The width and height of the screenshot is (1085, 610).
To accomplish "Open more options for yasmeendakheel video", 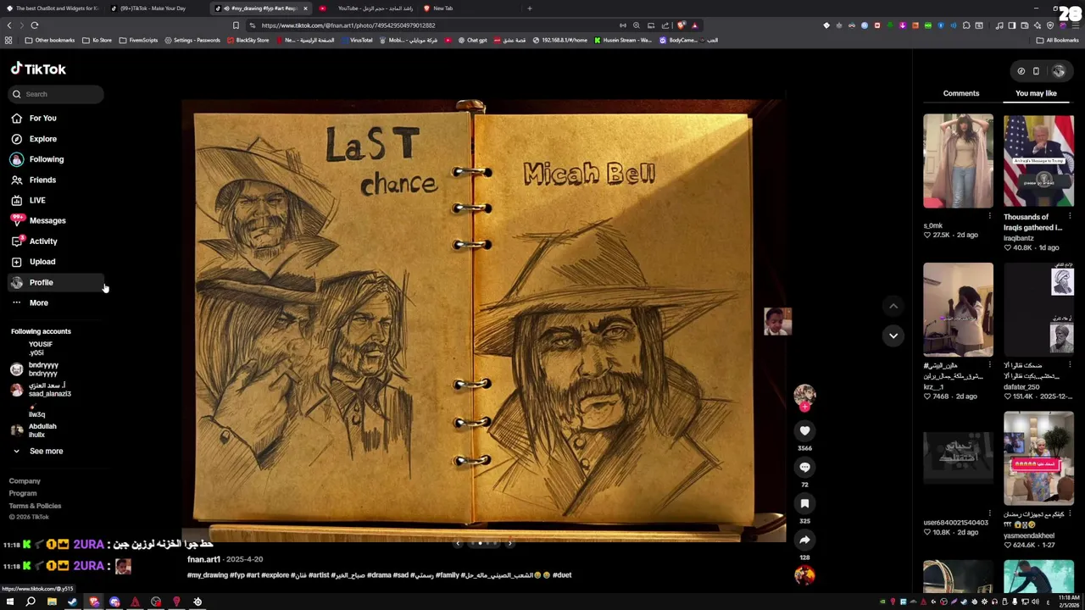I will 1070,514.
